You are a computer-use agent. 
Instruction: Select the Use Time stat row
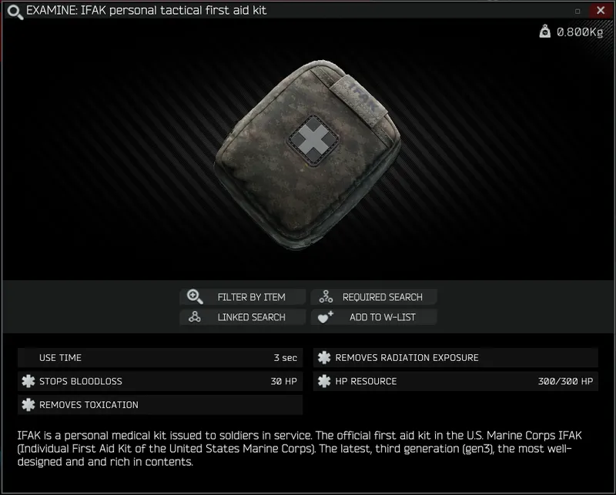point(160,357)
